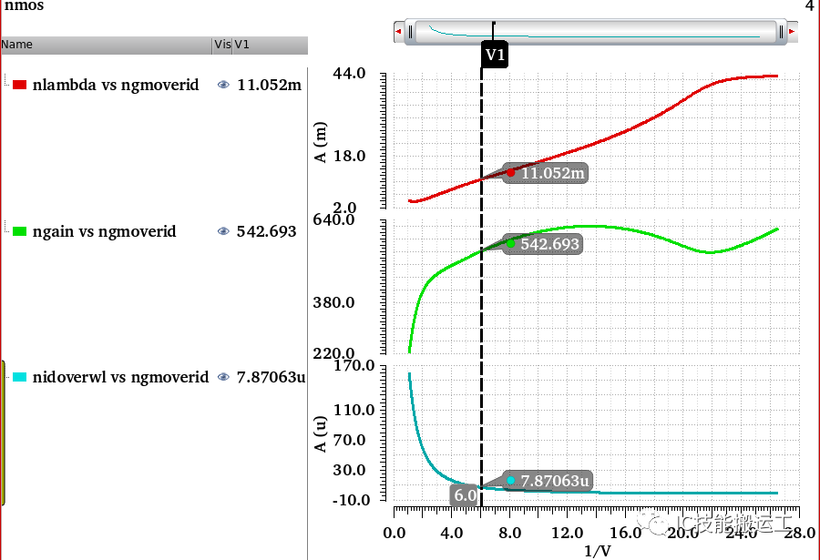The height and width of the screenshot is (560, 820).
Task: Click cyan color swatch of nidoverwl trace
Action: pos(20,377)
